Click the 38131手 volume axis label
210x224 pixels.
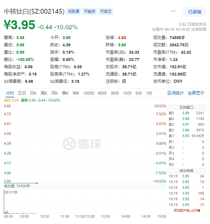click(x=11, y=192)
